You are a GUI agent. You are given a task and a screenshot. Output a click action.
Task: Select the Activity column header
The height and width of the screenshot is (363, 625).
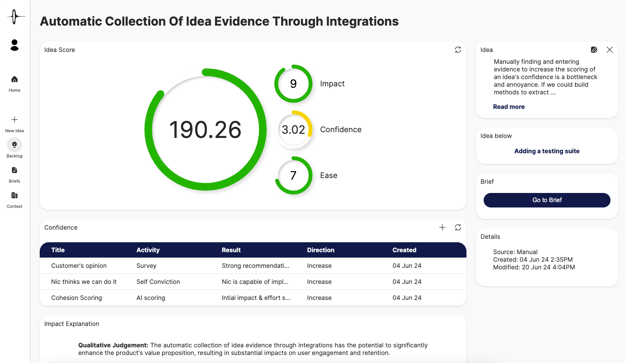148,250
